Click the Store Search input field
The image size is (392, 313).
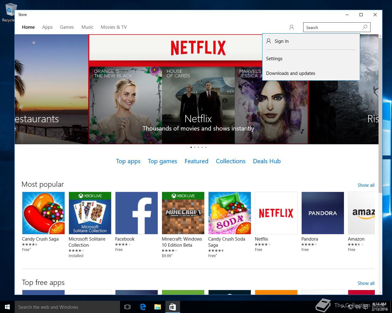[332, 28]
